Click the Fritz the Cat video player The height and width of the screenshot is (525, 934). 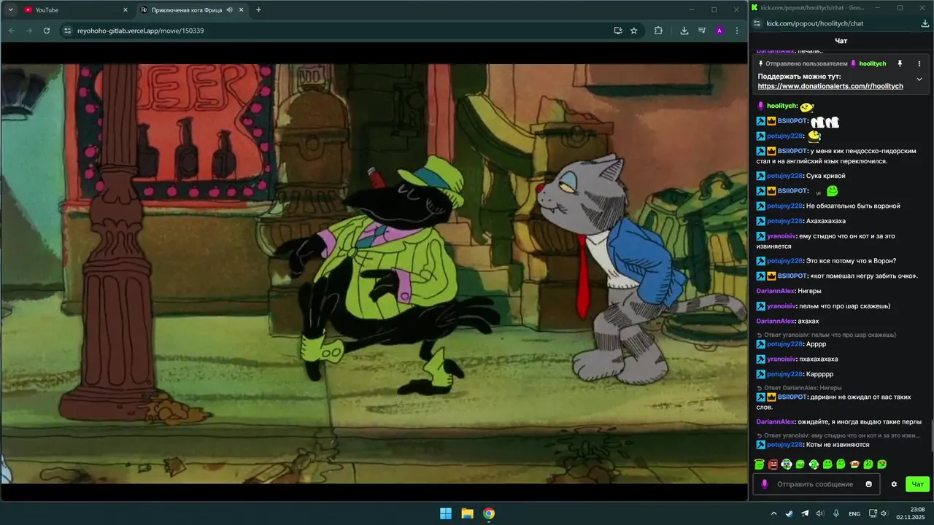pos(374,273)
